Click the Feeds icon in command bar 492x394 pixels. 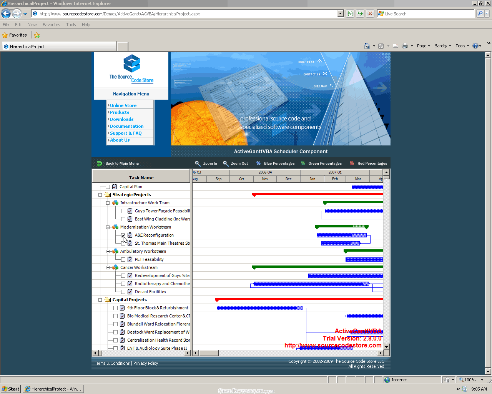(381, 46)
